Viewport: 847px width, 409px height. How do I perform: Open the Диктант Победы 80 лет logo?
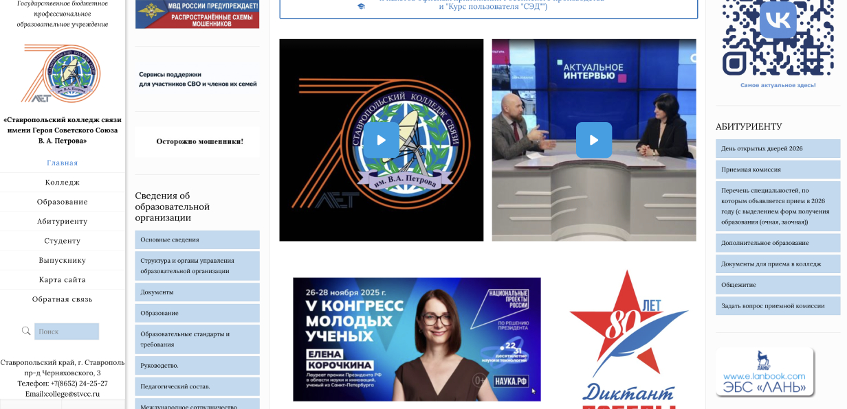629,339
